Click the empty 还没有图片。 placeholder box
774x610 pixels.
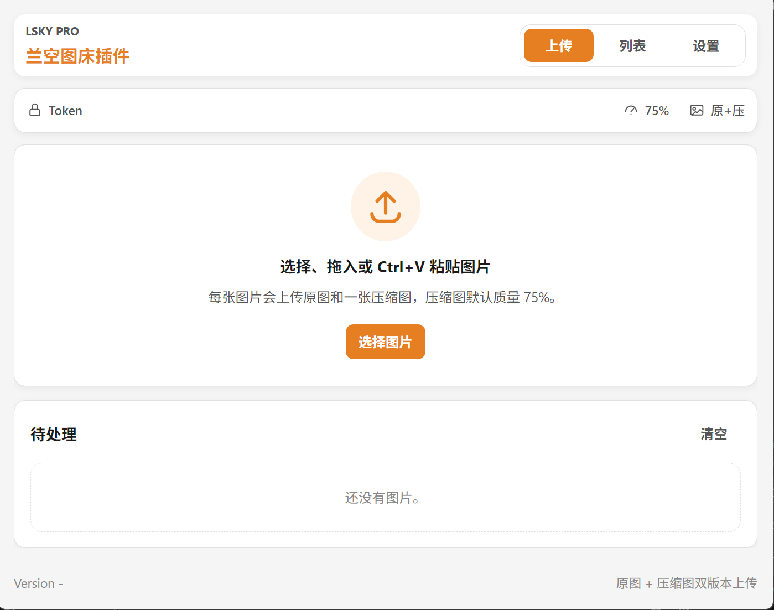tap(386, 498)
